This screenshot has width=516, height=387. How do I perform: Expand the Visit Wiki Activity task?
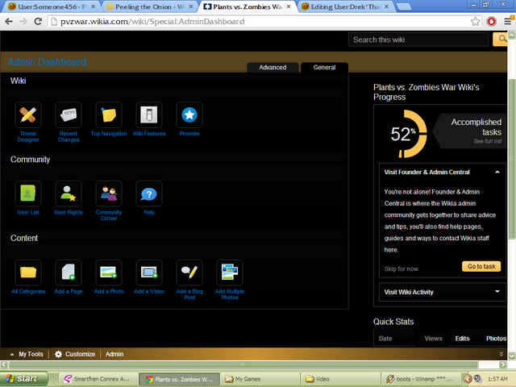(x=497, y=292)
